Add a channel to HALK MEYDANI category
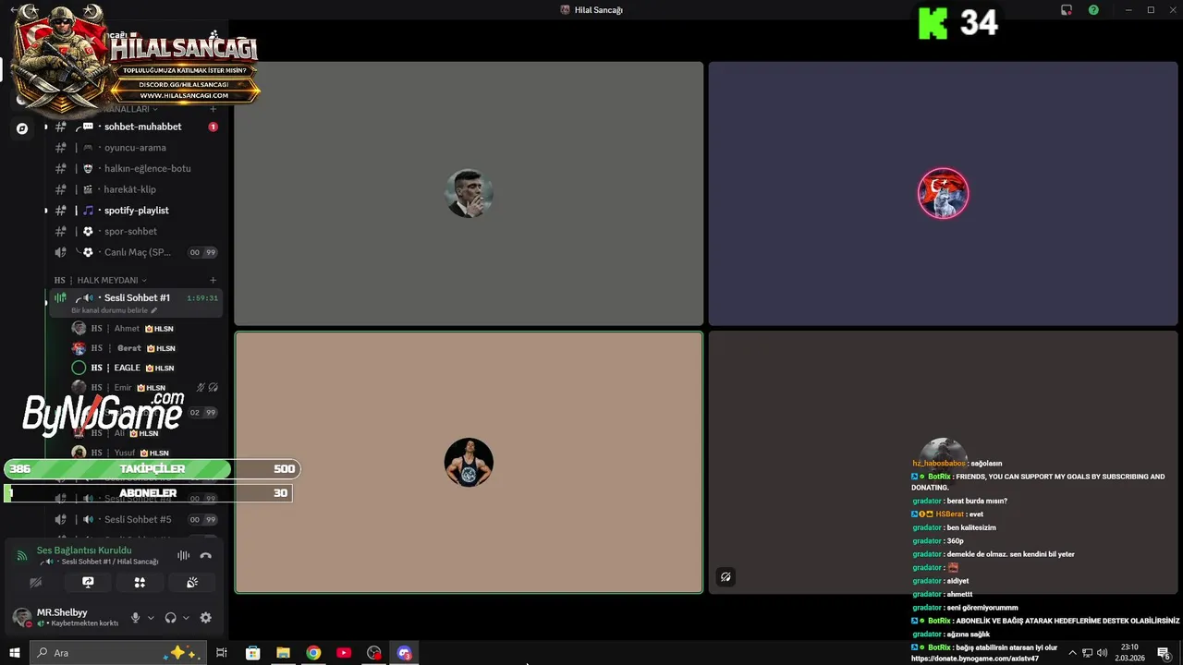1183x665 pixels. 213,280
